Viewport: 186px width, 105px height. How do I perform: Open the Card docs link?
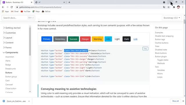7,80
